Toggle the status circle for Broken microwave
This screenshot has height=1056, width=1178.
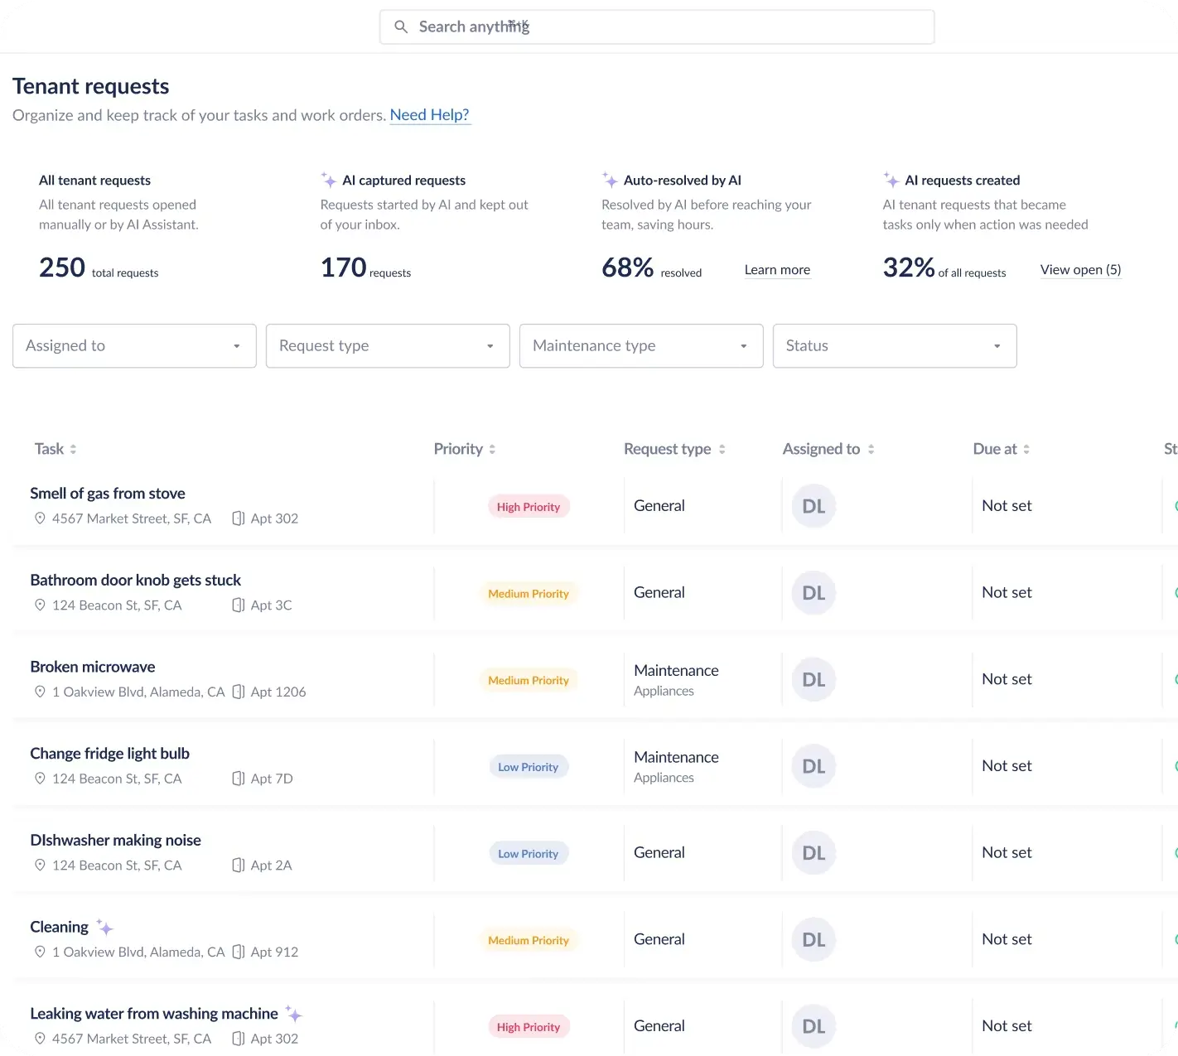1176,679
